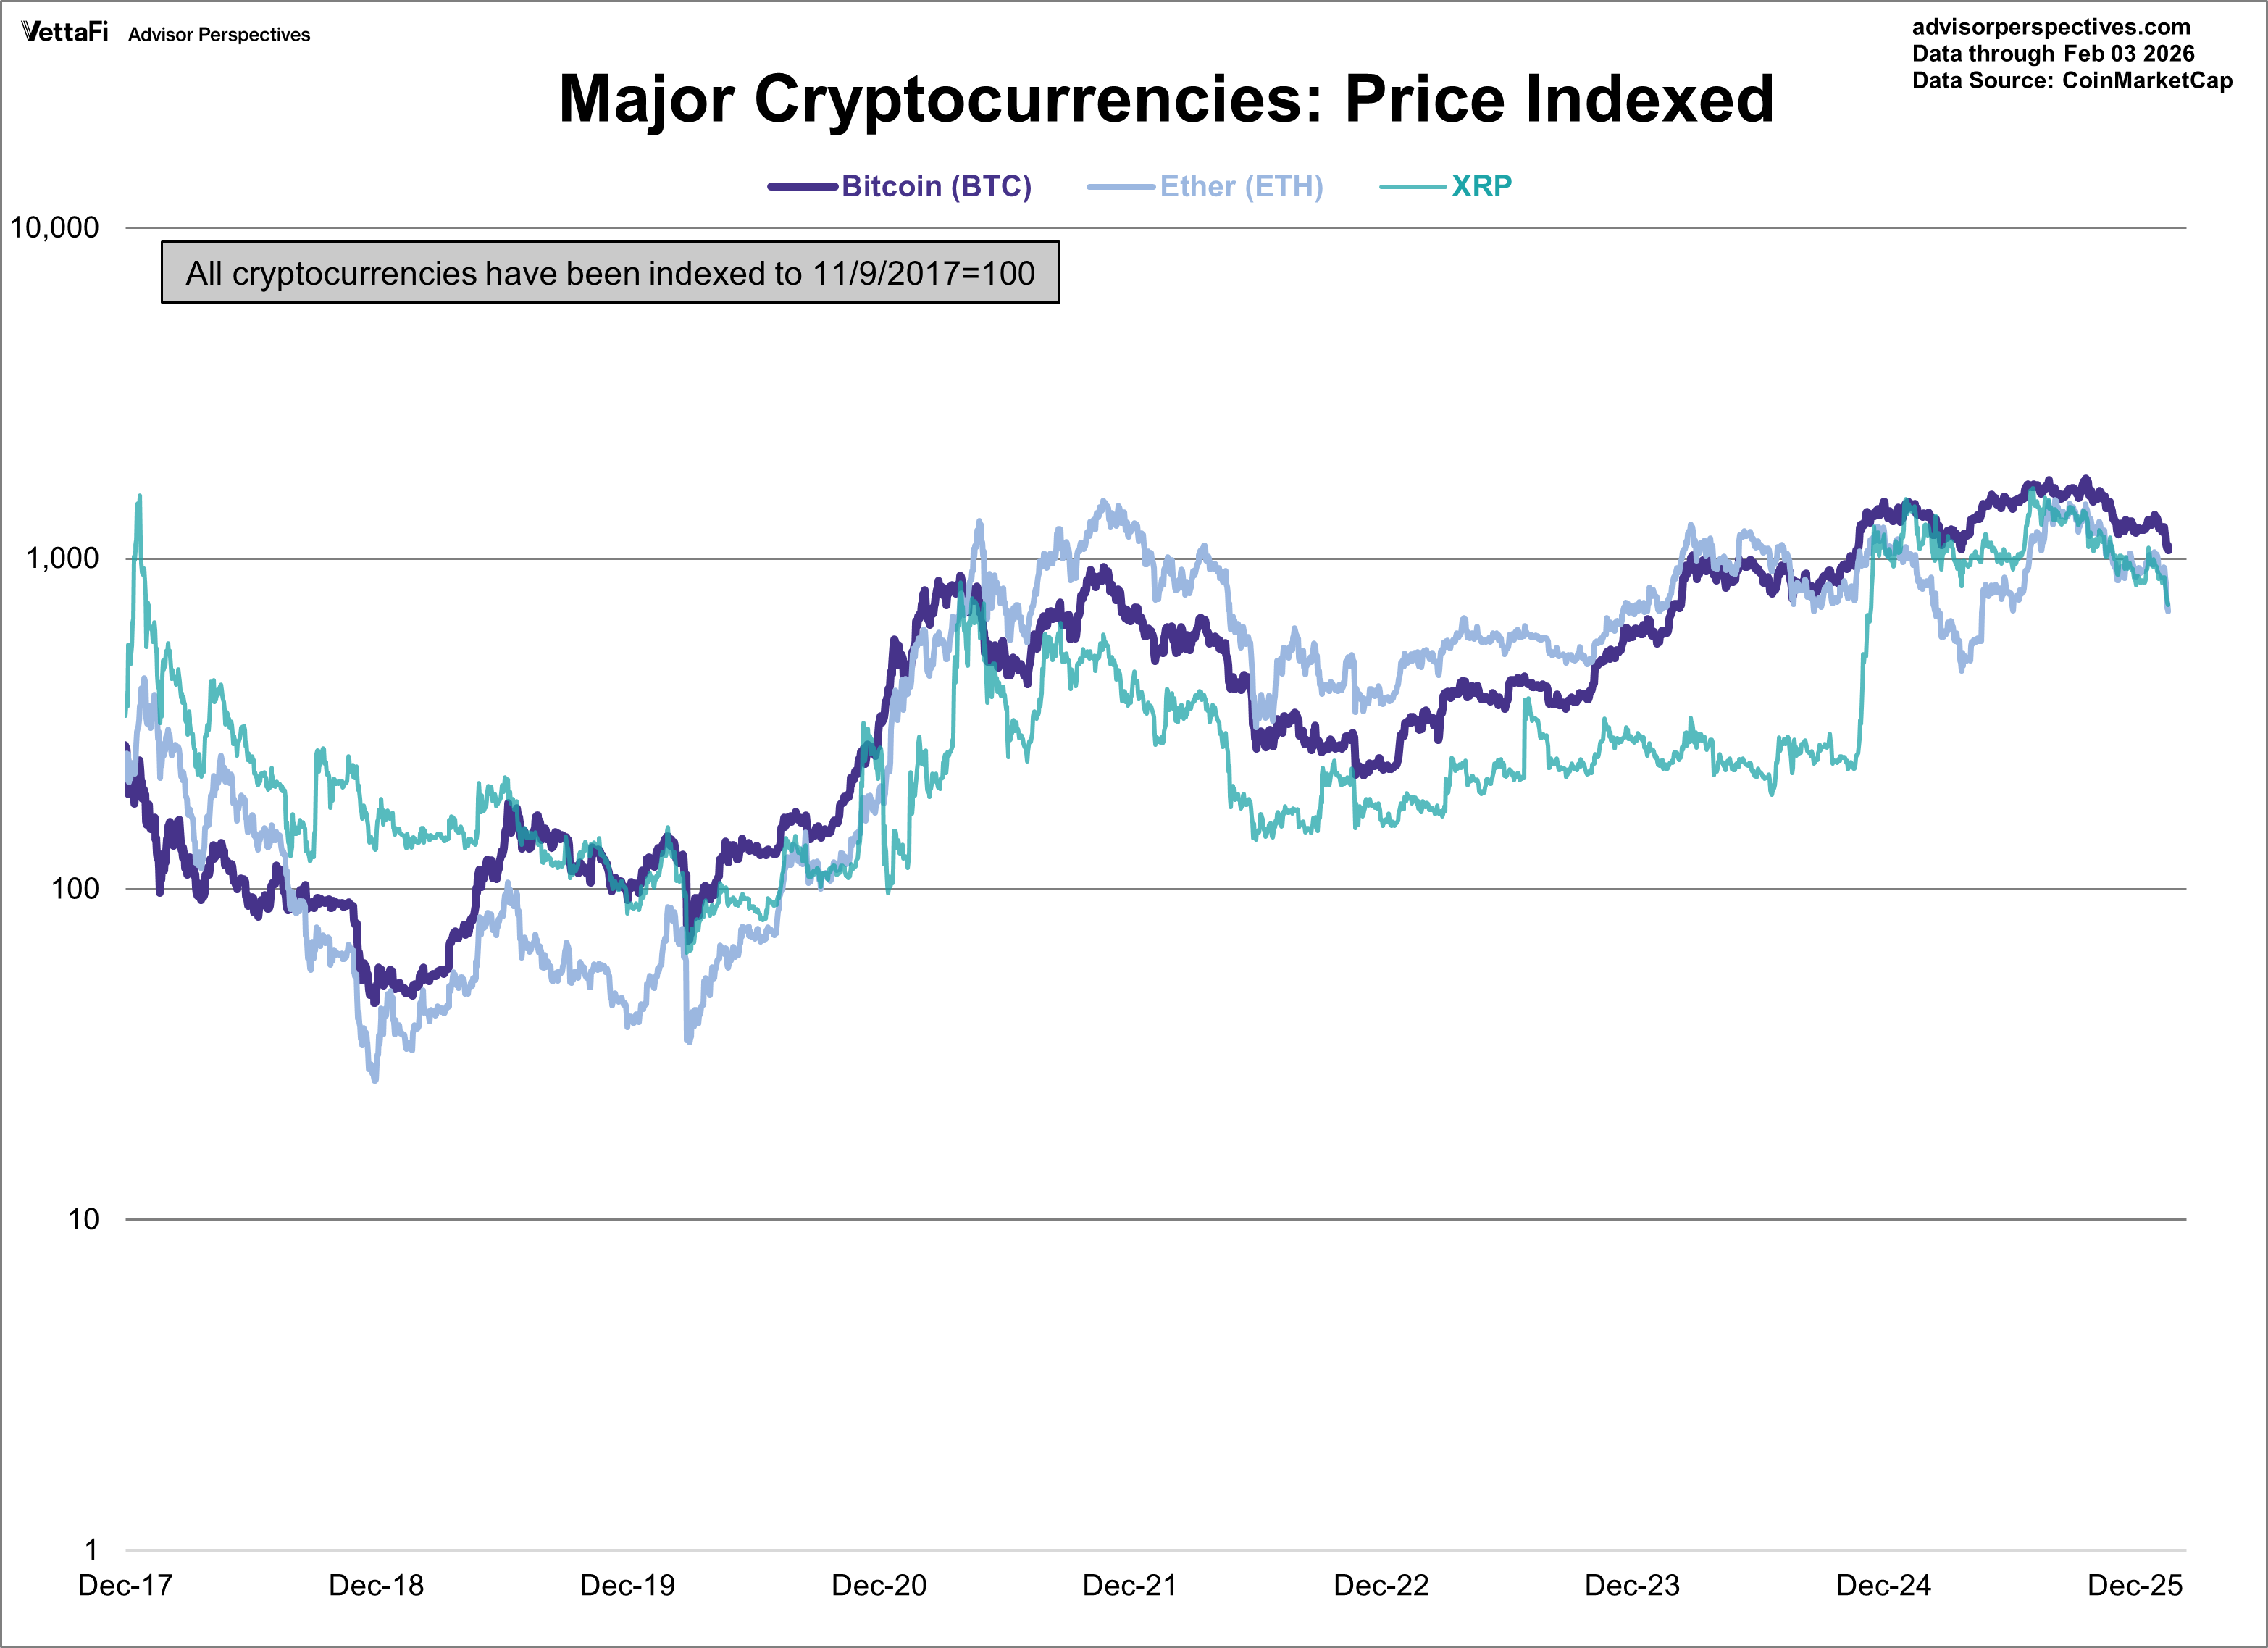Select the XRP legend label
Viewport: 2268px width, 1648px height.
click(1481, 187)
